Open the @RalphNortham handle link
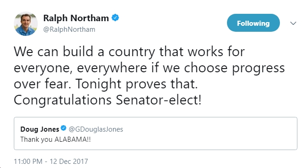 coord(69,29)
